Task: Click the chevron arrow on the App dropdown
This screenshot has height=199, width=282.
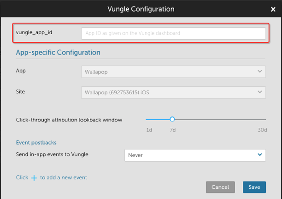Action: 260,72
